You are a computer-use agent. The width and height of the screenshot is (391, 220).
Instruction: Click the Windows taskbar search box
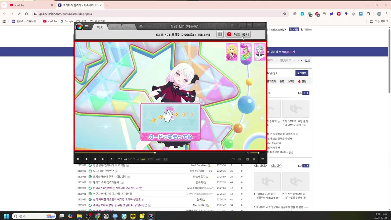tap(34, 216)
